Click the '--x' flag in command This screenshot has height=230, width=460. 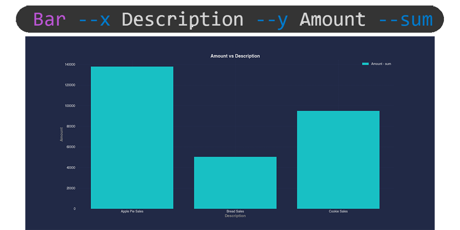pyautogui.click(x=94, y=20)
